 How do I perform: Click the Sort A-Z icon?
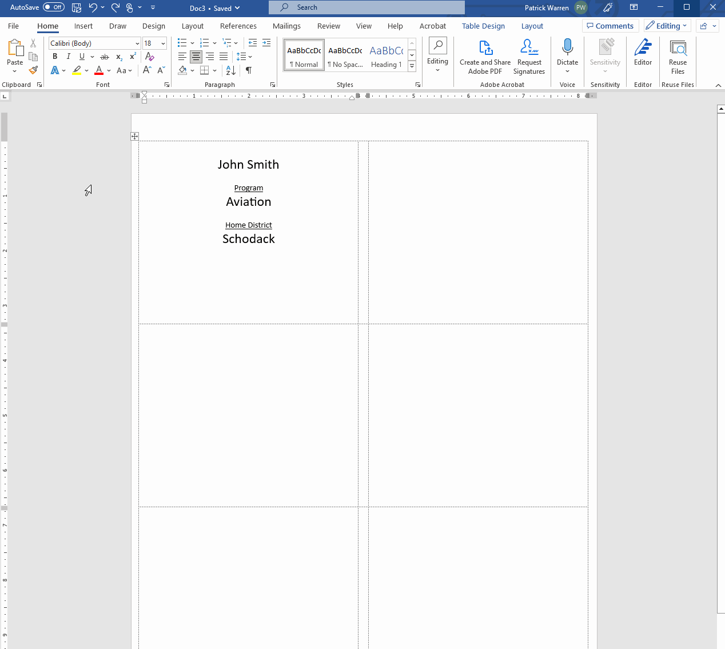coord(231,70)
